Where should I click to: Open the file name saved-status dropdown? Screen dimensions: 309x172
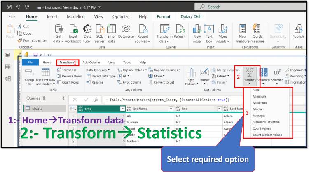(99, 7)
